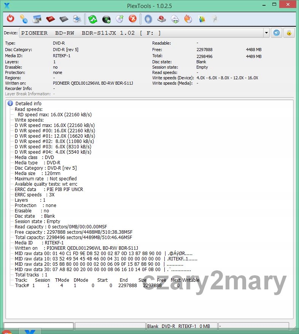Click the Free value 2297888
Viewport: 299px width, 334px height.
pyautogui.click(x=204, y=50)
